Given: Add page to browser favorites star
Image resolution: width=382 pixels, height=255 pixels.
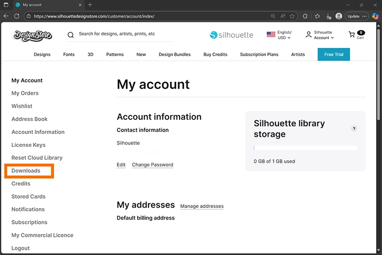Looking at the screenshot, I should coord(292,16).
